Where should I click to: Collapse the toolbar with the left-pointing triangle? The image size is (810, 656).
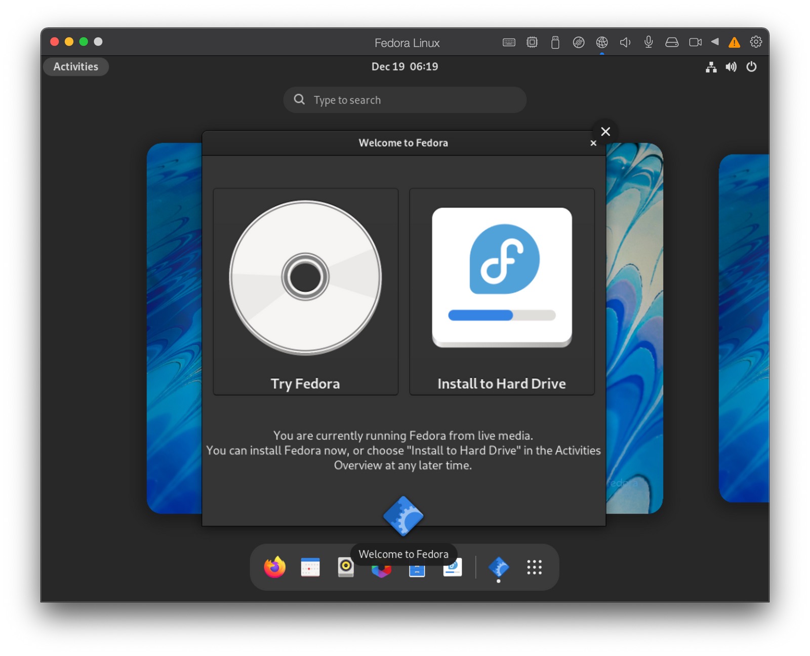715,42
